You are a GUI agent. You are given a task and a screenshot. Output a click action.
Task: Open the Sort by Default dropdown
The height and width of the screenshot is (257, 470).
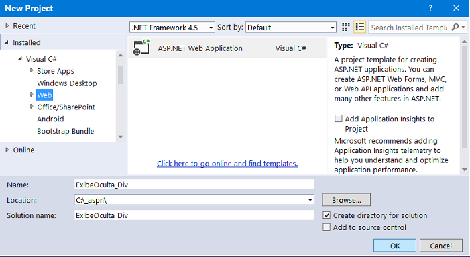pyautogui.click(x=291, y=28)
